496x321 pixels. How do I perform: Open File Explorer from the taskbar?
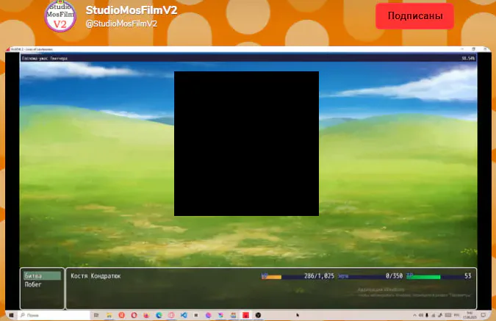click(x=109, y=315)
